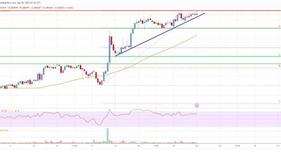The width and height of the screenshot is (281, 155).
Task: Click the low value L0.084497
Action: [36, 8]
